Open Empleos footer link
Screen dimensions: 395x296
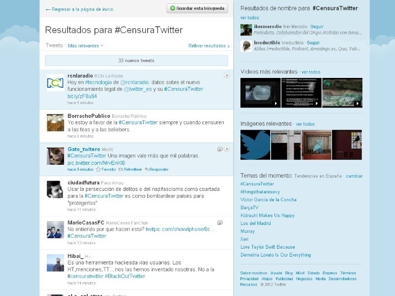[x=329, y=273]
